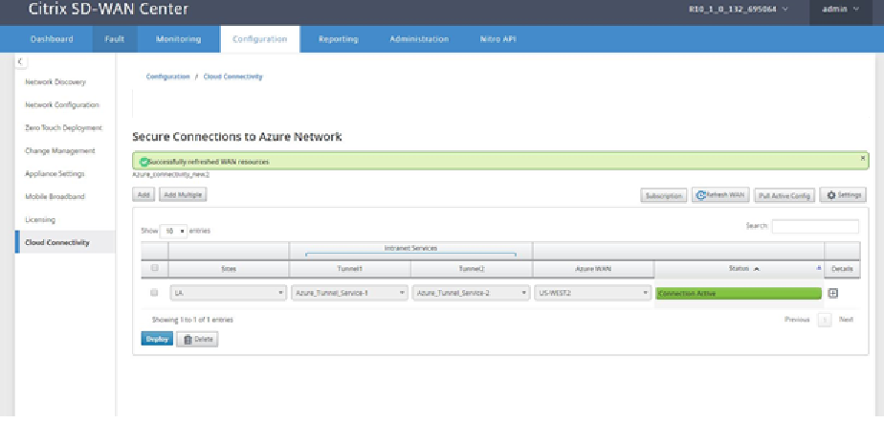884x424 pixels.
Task: Click the Deploy button
Action: coord(157,339)
